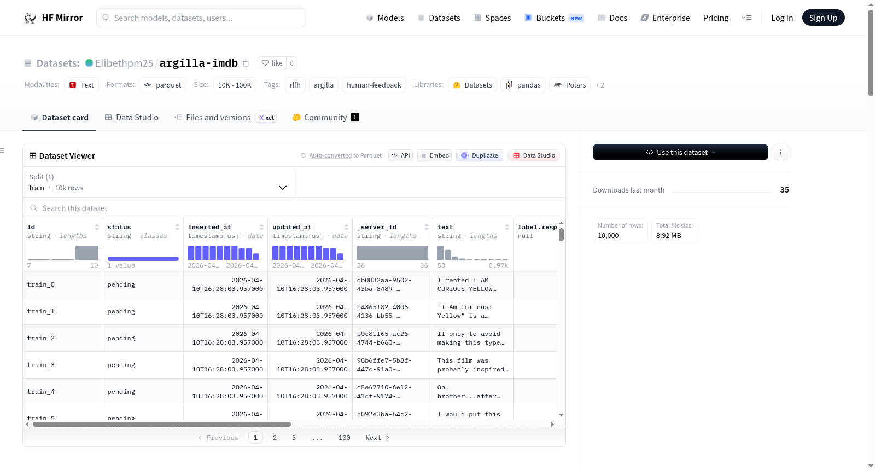The image size is (875, 471).
Task: Click the sort icon on _server_id column
Action: pos(427,227)
